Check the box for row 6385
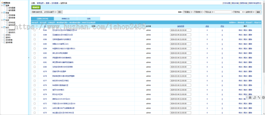Viewport: 265px width, 115px height. point(35,44)
